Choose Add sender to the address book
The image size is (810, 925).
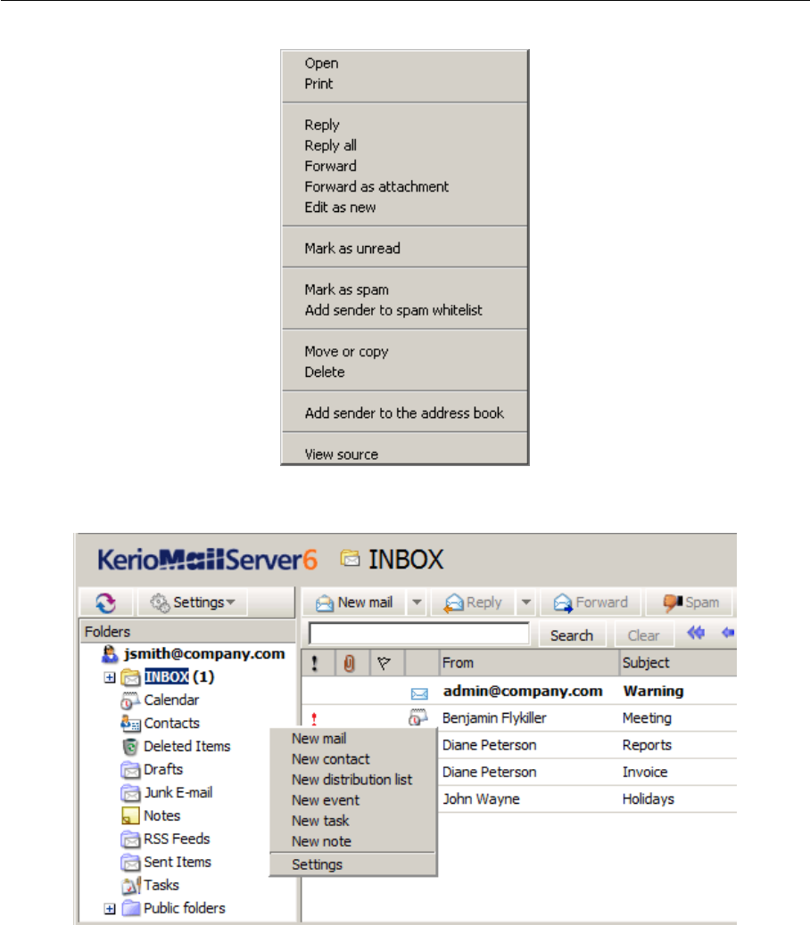(404, 413)
